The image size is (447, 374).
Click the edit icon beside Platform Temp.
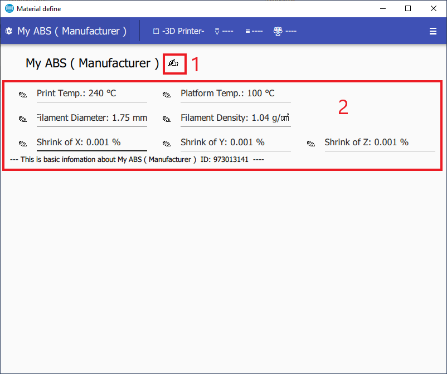pyautogui.click(x=167, y=95)
